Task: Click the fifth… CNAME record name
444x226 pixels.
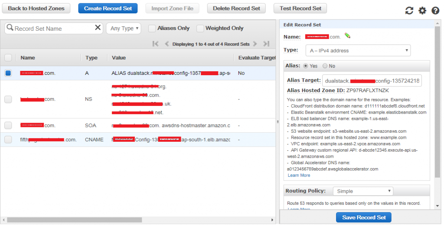Action: 48,140
